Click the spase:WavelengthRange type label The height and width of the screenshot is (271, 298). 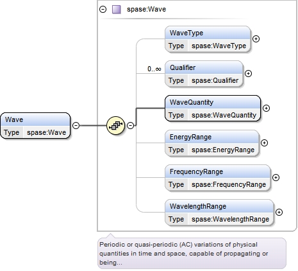(x=230, y=219)
